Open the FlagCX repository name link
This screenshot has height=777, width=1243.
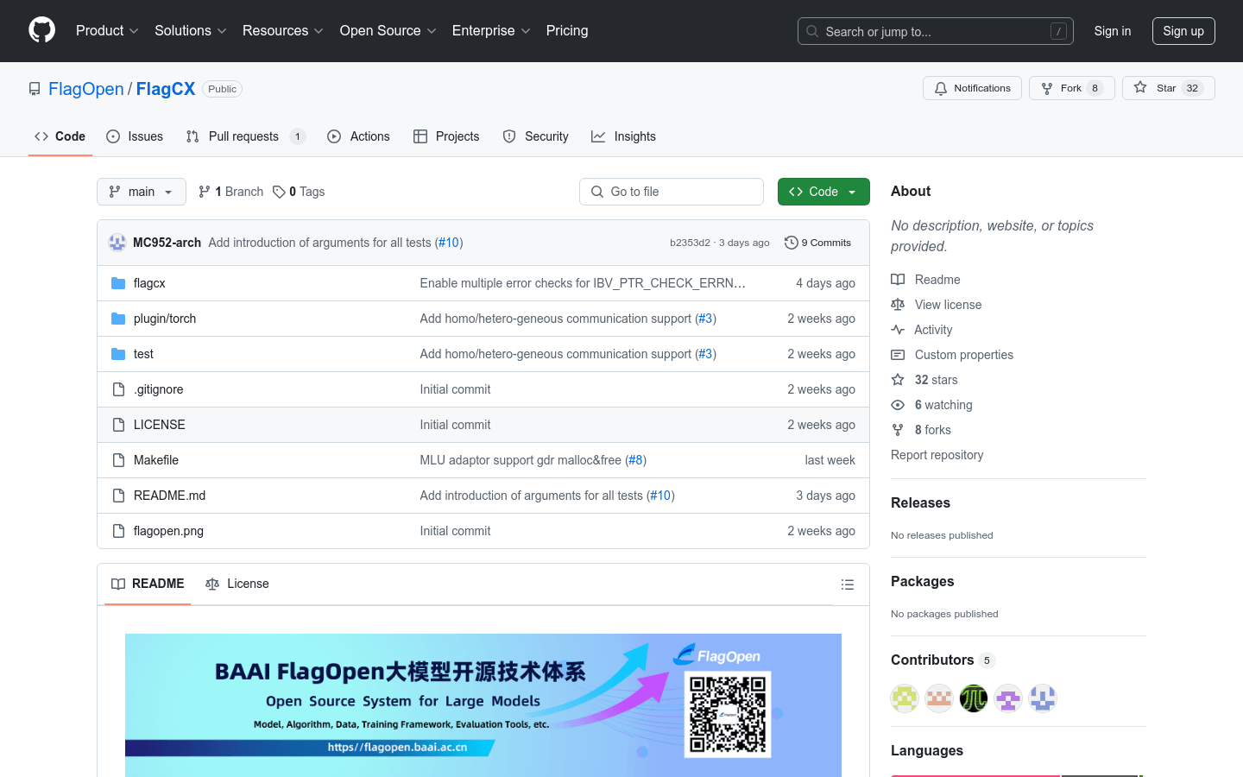pos(166,89)
